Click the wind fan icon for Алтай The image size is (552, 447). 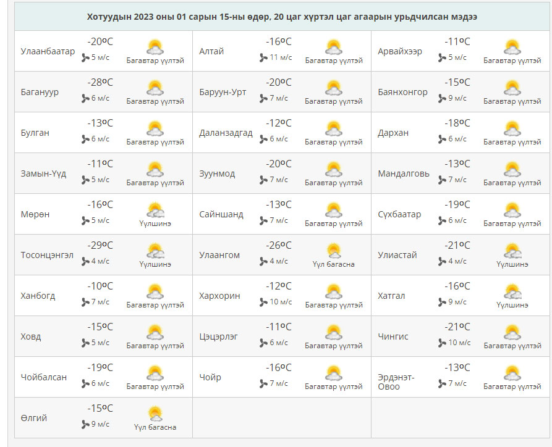click(264, 57)
